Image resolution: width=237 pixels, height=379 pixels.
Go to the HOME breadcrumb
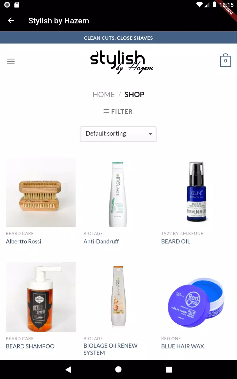[104, 94]
